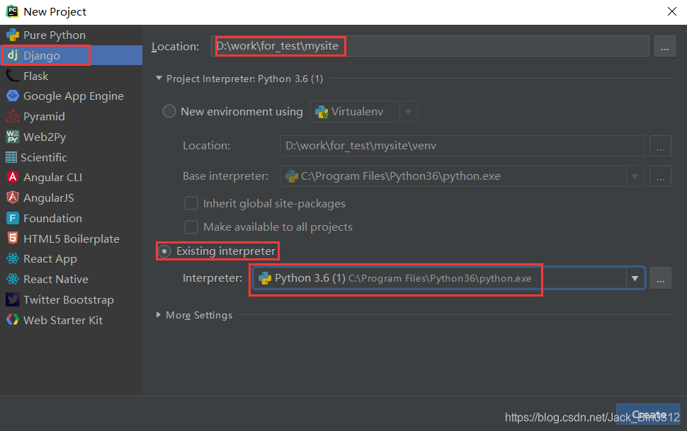Open Base interpreter dropdown arrow
687x431 pixels.
(635, 176)
